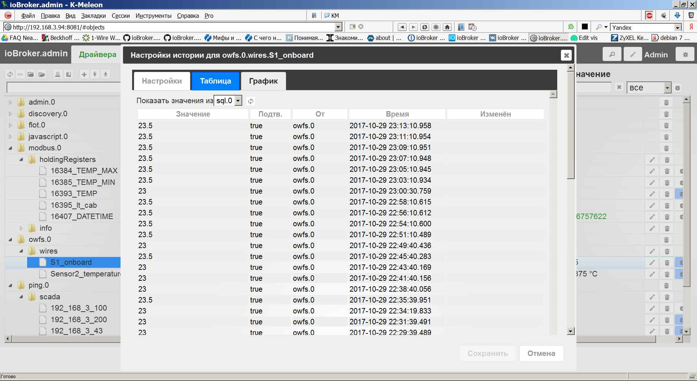Toggle expert mode person icon
This screenshot has height=381, width=697.
57,74
